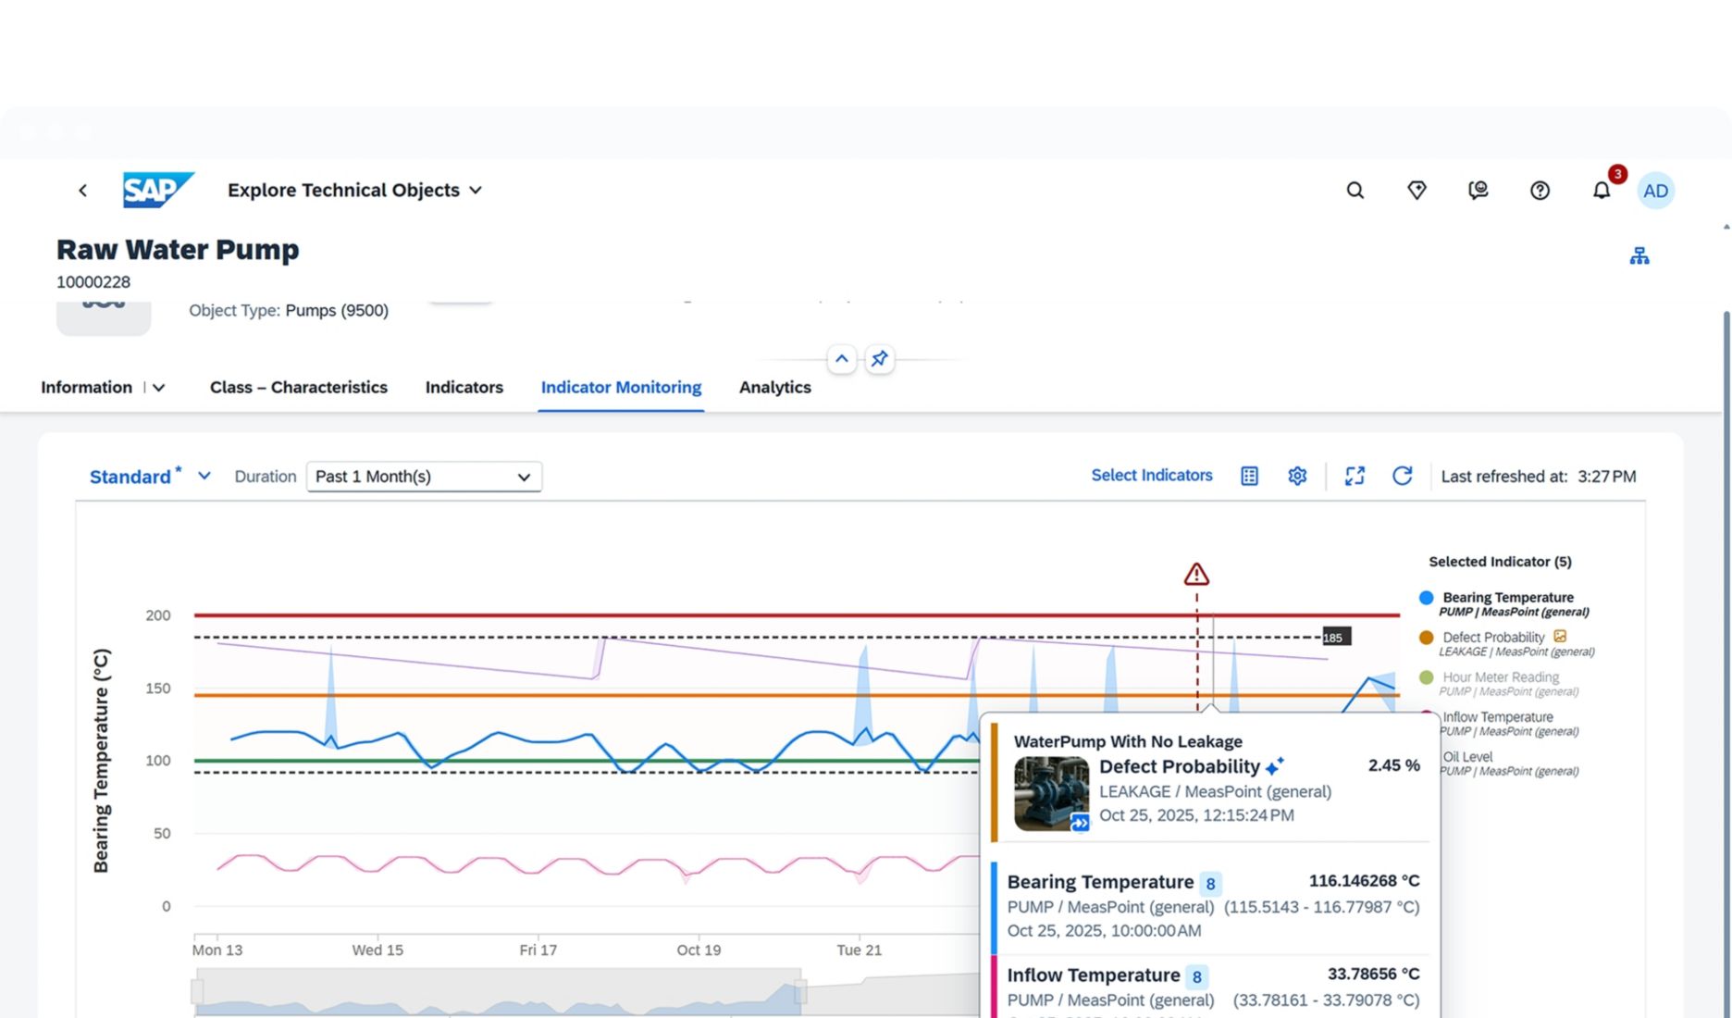Open the Duration dropdown

click(x=424, y=477)
